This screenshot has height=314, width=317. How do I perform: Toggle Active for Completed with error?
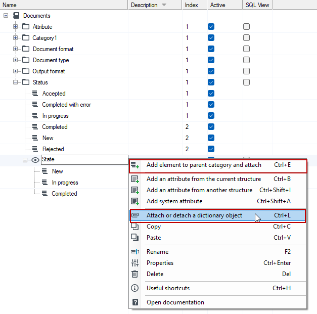[x=211, y=104]
